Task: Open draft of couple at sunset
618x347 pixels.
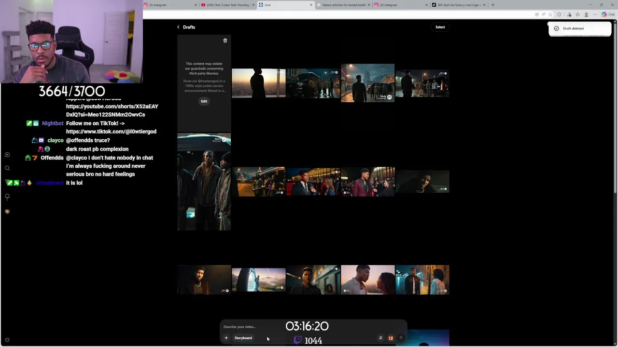Action: (x=367, y=280)
